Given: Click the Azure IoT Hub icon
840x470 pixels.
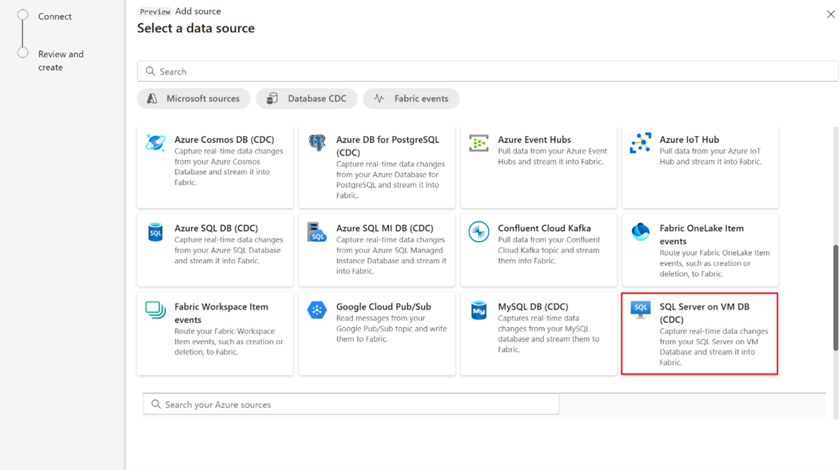Looking at the screenshot, I should coord(640,142).
